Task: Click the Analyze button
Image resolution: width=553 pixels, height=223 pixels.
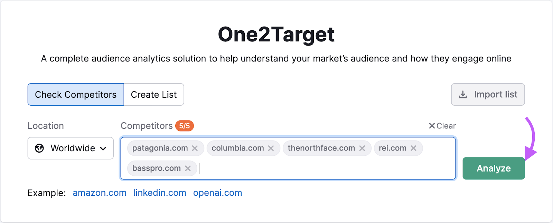Action: (493, 168)
